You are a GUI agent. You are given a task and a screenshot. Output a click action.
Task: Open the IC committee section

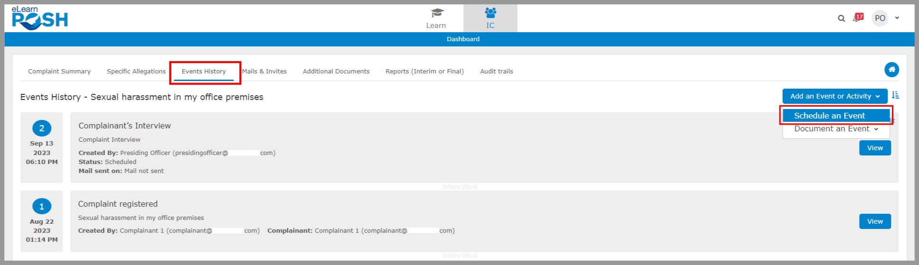[490, 18]
